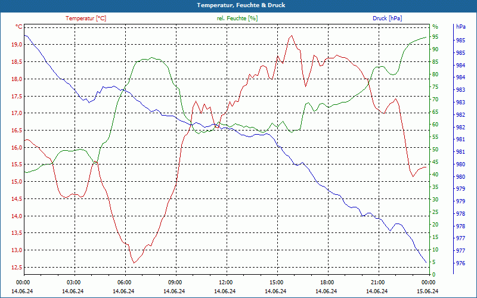Image resolution: width=477 pixels, height=298 pixels.
Task: Click the '14,5' temperature axis value
Action: point(17,199)
